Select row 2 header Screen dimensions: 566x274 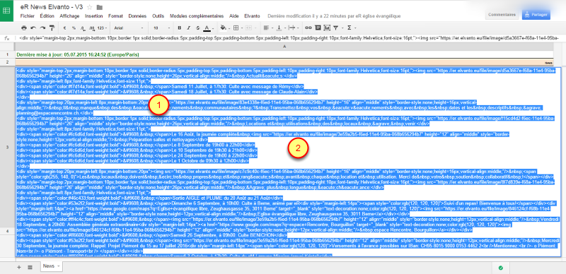pos(7,62)
